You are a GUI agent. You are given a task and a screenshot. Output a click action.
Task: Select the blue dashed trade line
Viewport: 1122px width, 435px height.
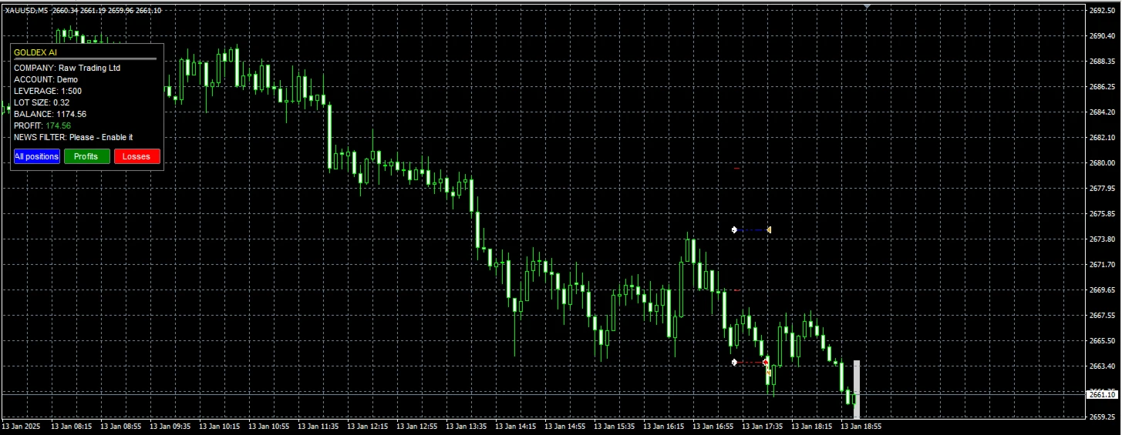[752, 229]
